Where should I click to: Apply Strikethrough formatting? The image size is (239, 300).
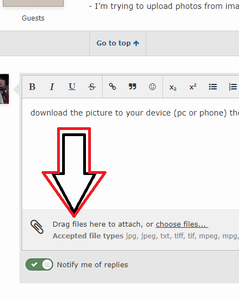(x=92, y=87)
